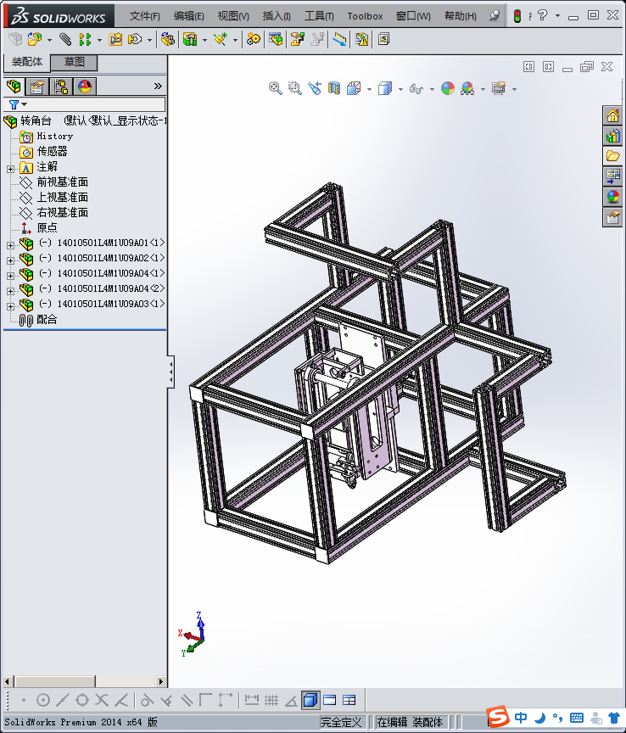Click the Move Component icon
Screen dimensions: 626x733
(135, 39)
